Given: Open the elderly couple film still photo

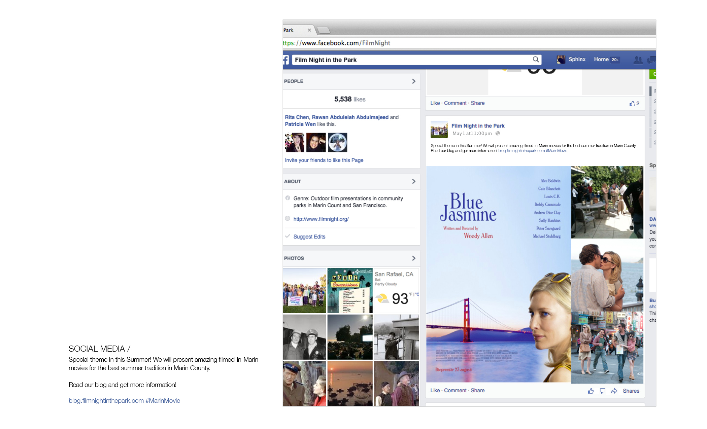Looking at the screenshot, I should [396, 384].
